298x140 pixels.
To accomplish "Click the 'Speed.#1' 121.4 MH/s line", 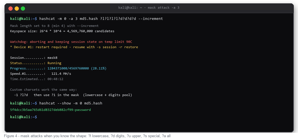I will [x=40, y=74].
